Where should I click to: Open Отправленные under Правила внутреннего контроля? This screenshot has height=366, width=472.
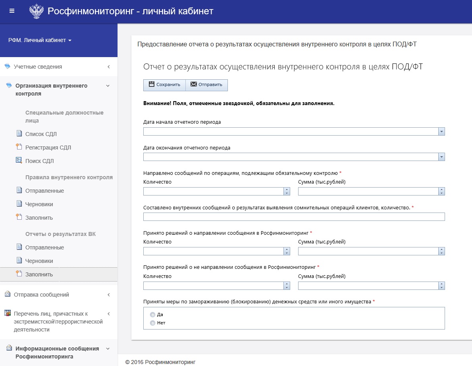coord(44,191)
